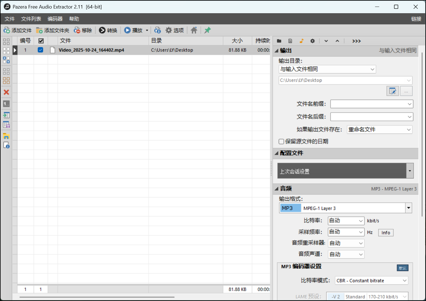
Task: Click 添加文件夹 to add a folder
Action: pyautogui.click(x=53, y=30)
